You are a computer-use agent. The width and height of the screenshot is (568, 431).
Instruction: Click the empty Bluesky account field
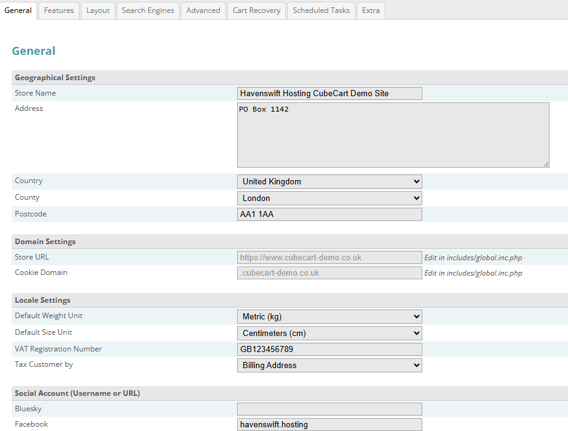click(330, 409)
